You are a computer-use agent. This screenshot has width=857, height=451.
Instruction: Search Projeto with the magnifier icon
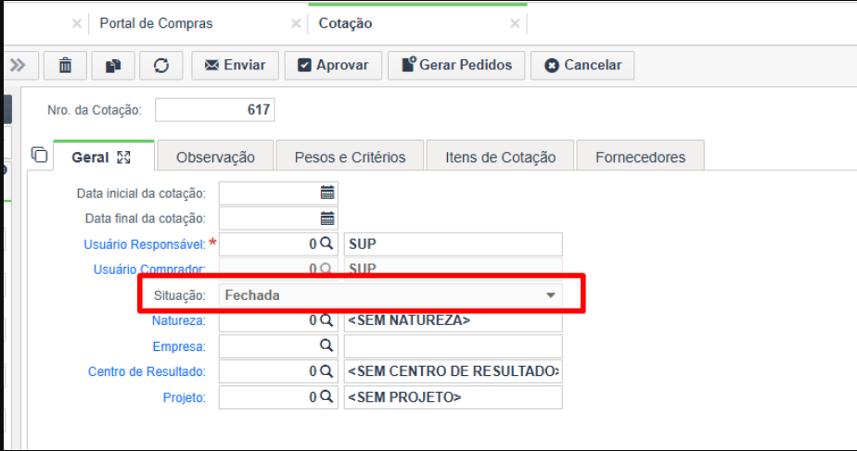pyautogui.click(x=326, y=396)
